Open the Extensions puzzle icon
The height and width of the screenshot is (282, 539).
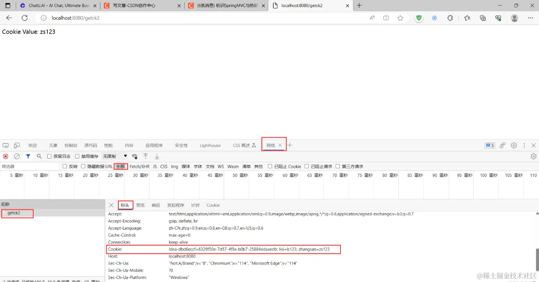(x=450, y=18)
